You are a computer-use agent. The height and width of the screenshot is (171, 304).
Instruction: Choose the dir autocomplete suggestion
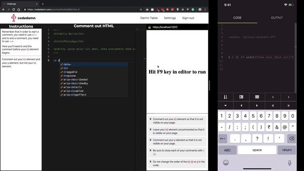pyautogui.click(x=94, y=68)
